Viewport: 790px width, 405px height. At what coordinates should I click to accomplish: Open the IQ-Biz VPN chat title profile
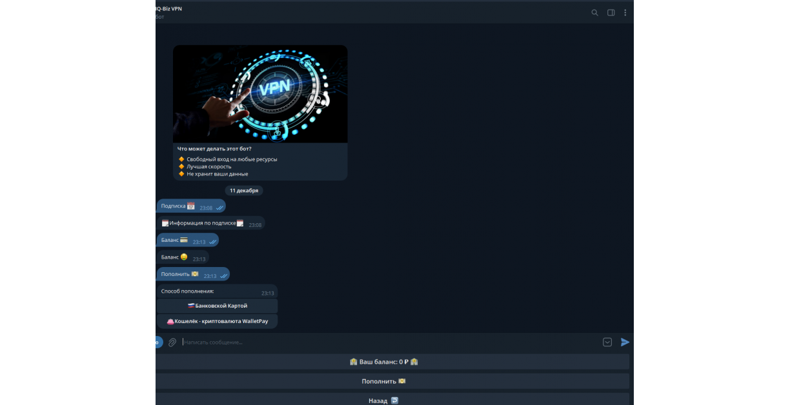pos(169,9)
